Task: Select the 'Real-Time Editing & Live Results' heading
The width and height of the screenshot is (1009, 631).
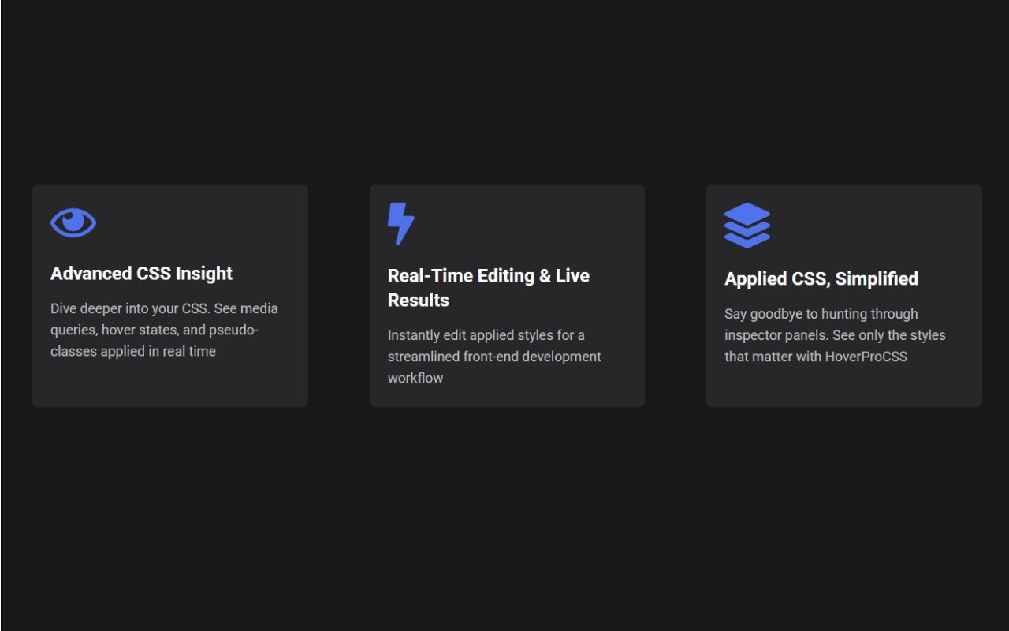Action: tap(489, 288)
